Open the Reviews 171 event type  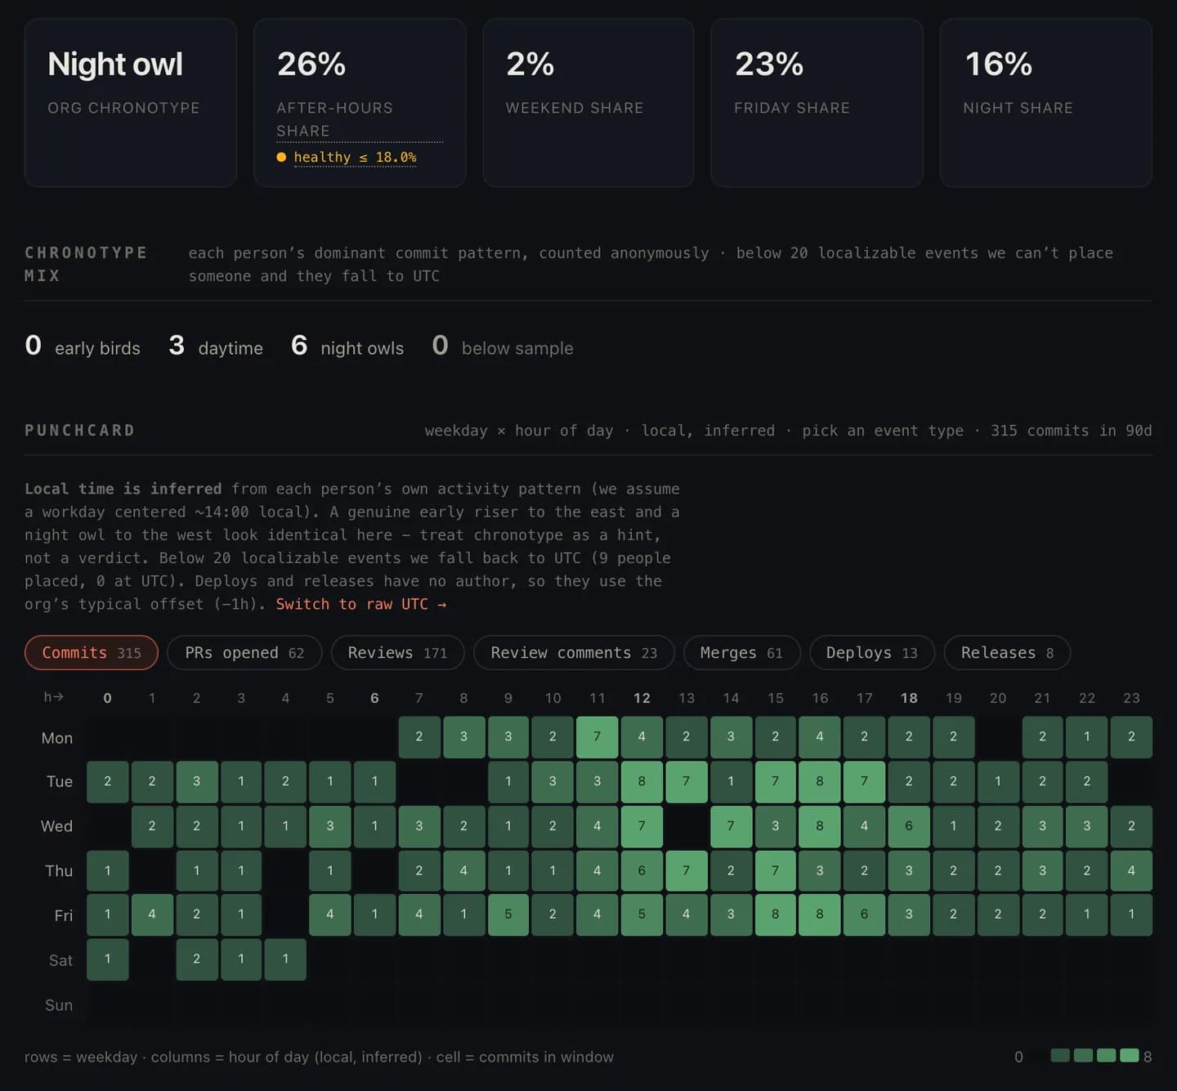tap(397, 652)
